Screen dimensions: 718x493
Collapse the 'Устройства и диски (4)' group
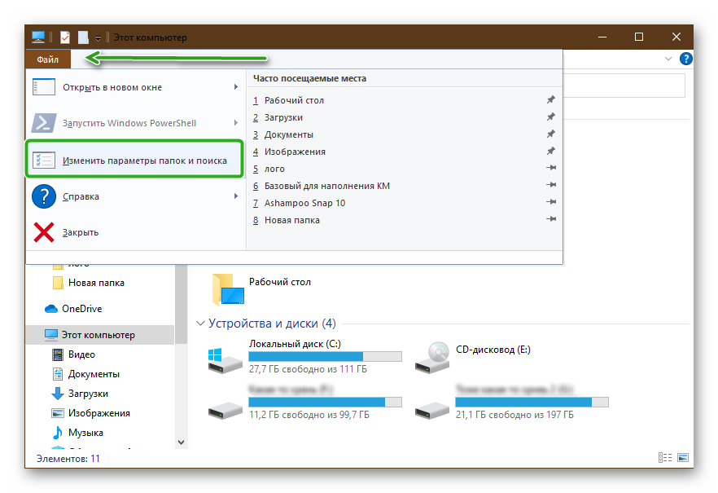coord(200,324)
